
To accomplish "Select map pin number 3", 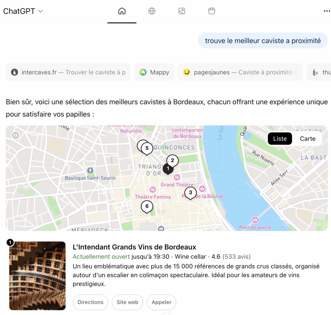I will click(x=190, y=193).
